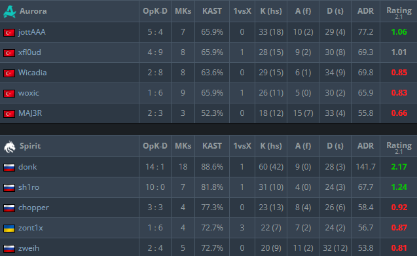Screen dimensions: 417x256
Task: Click Russian flag next to zweih
Action: 9,249
